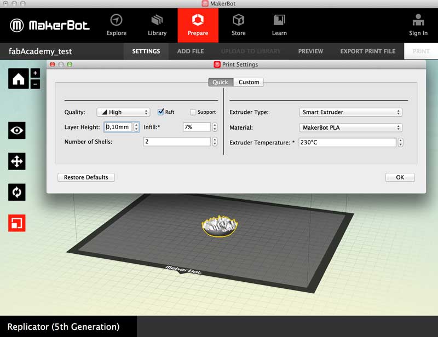Open the Explore section
The width and height of the screenshot is (438, 337).
[116, 25]
